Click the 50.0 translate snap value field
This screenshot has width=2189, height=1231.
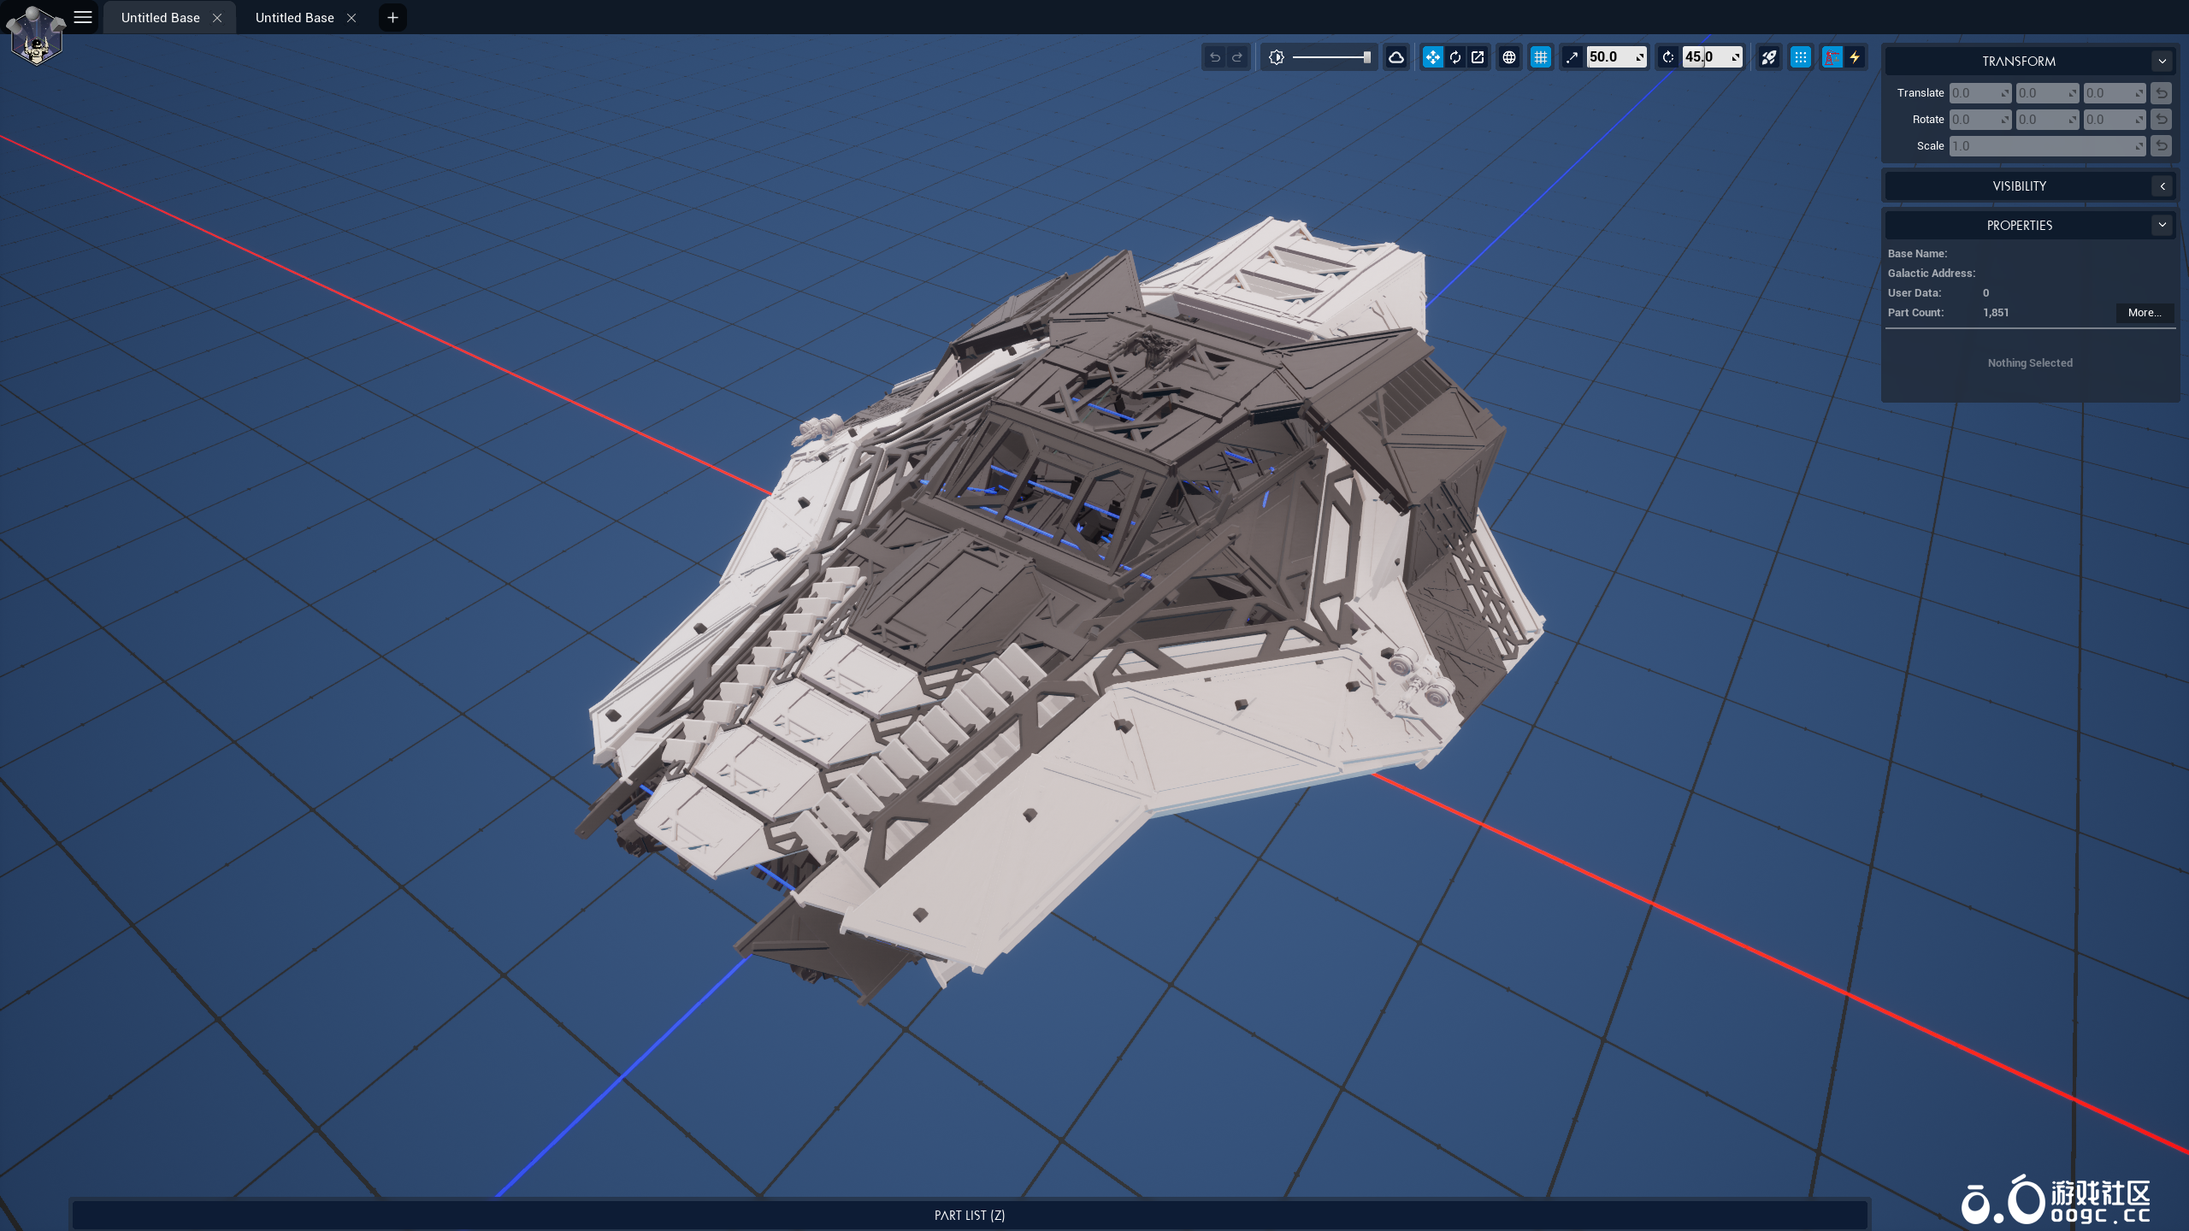1608,57
